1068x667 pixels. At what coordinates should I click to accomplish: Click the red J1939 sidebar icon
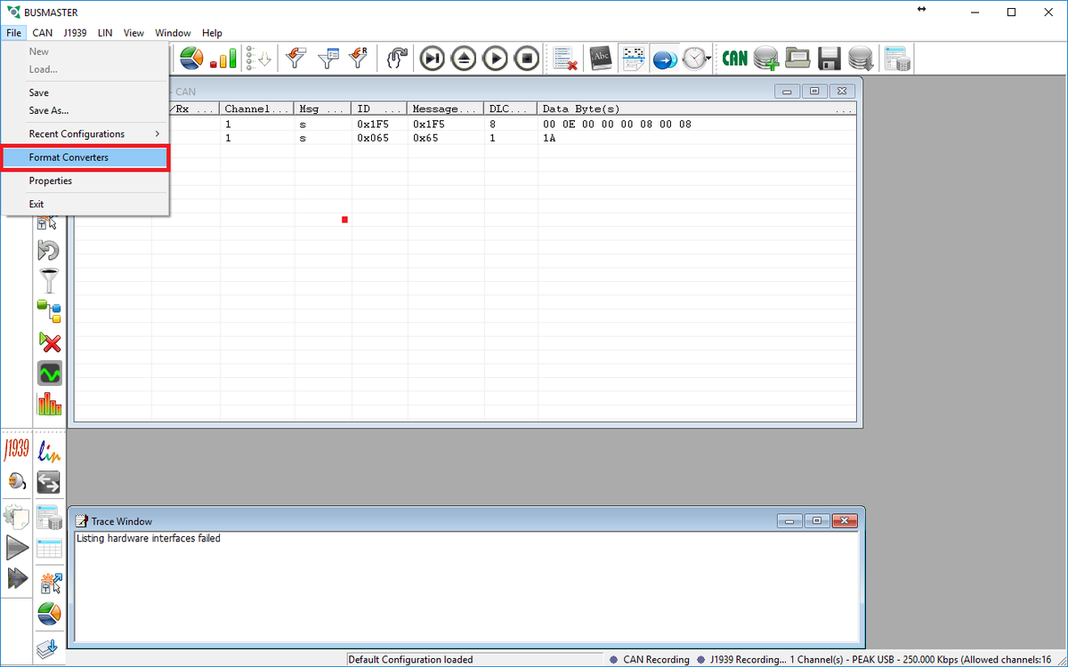(17, 450)
